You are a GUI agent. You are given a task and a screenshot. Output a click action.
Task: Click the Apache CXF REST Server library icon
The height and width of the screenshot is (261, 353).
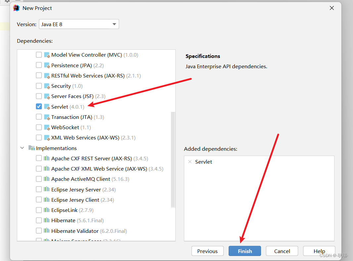point(47,158)
